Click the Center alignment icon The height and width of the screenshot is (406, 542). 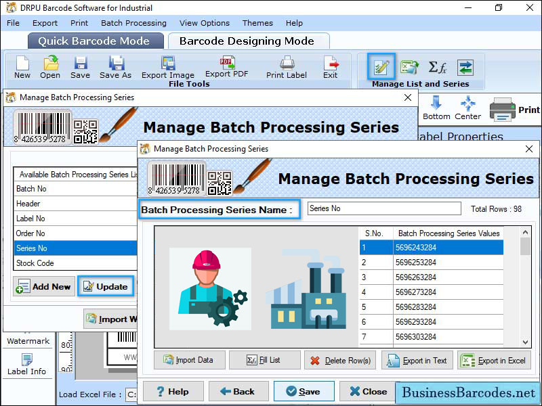(x=467, y=108)
